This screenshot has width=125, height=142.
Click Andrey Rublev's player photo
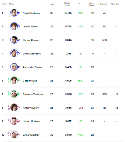pyautogui.click(x=14, y=107)
